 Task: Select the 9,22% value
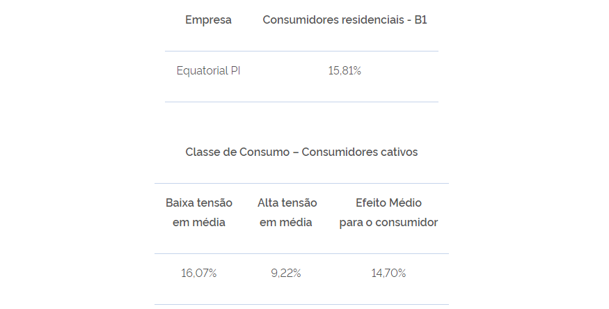(x=286, y=274)
